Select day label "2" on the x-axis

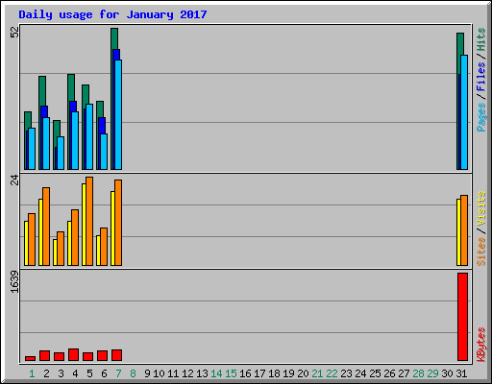(46, 373)
